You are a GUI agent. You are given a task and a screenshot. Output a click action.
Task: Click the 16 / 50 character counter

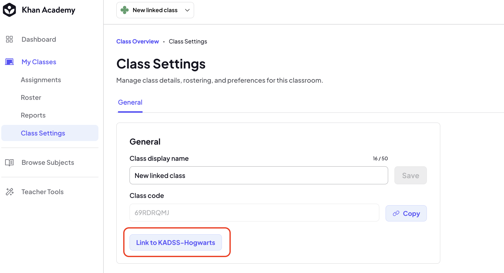pyautogui.click(x=380, y=158)
